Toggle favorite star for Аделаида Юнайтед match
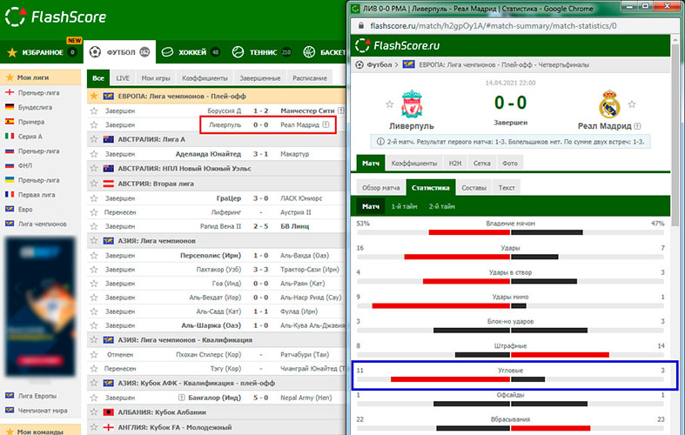 (93, 154)
